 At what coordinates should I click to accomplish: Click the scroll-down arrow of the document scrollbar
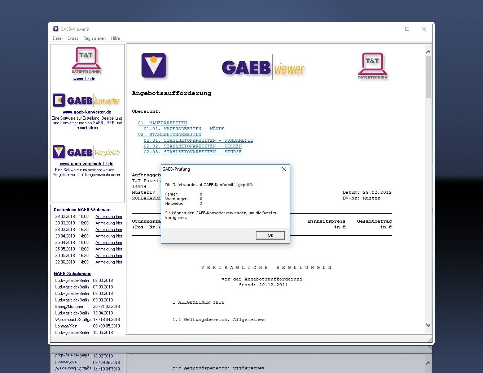(429, 325)
